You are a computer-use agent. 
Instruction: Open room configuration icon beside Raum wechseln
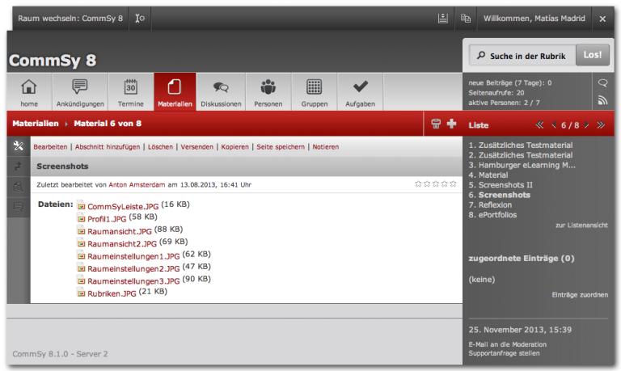(x=140, y=19)
